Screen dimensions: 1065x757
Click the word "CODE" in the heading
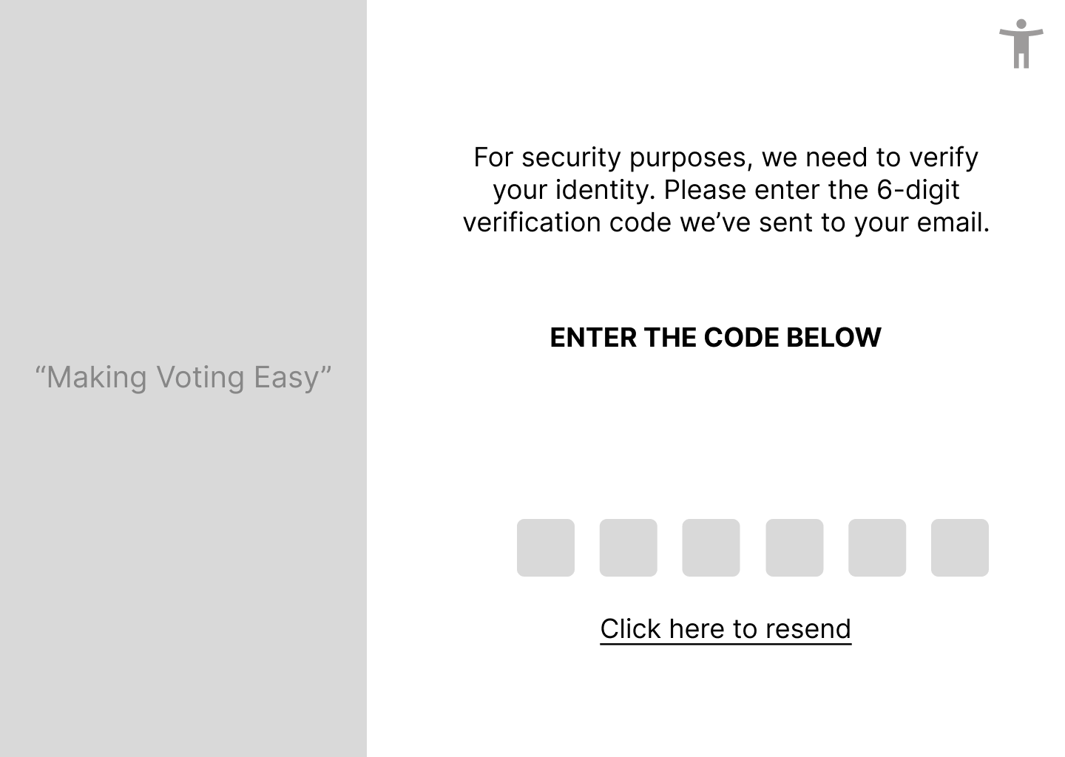741,338
